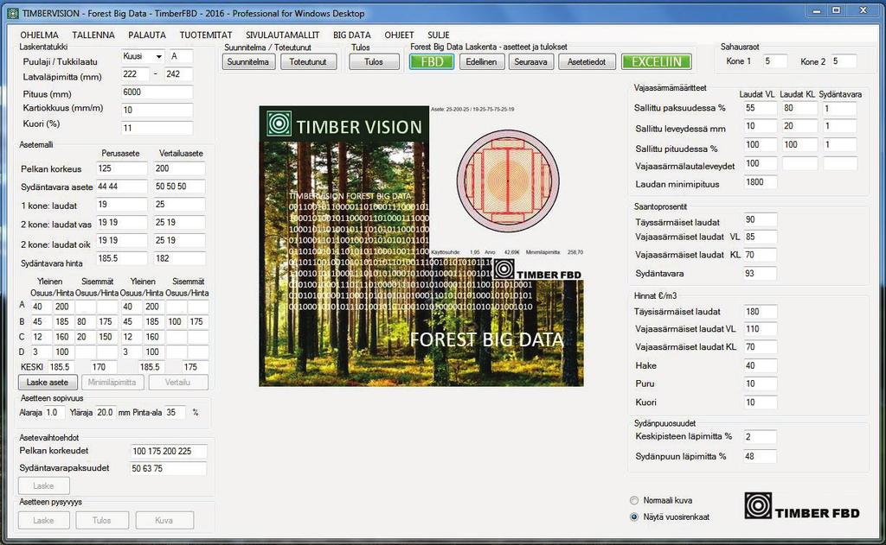
Task: Click Pelkan korkeus Perusasete field 125
Action: [121, 168]
